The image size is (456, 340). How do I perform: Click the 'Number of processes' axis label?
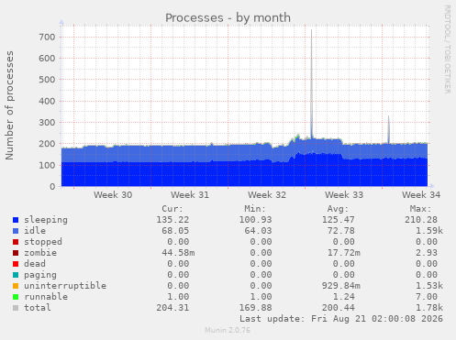coord(9,105)
